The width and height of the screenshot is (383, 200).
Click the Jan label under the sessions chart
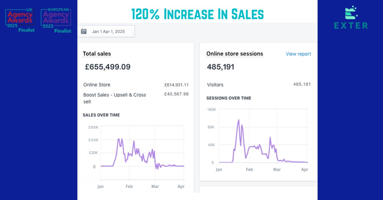[219, 169]
